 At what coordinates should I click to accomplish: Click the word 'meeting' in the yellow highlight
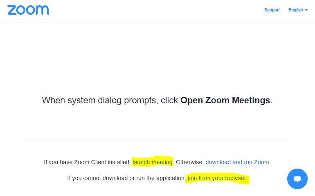pyautogui.click(x=162, y=162)
